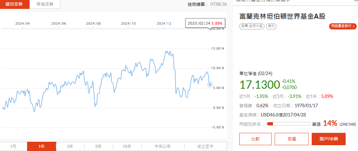Viewport: 358px width, 151px height.
Task: Select the 10年 time range
Action: (x=127, y=147)
